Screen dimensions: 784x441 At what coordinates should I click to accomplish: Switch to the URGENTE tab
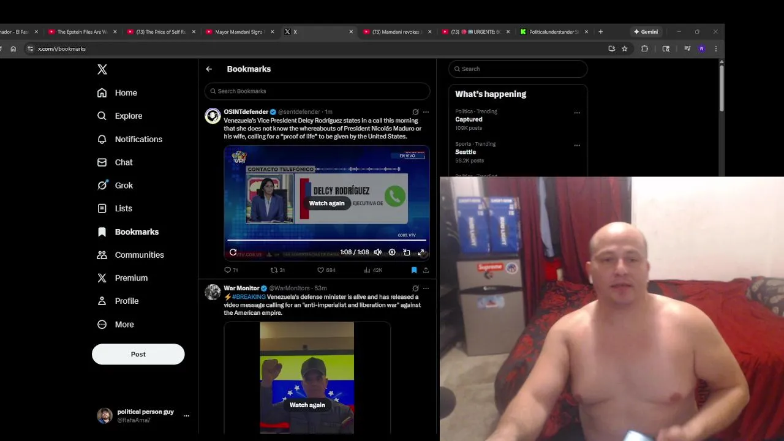click(475, 32)
